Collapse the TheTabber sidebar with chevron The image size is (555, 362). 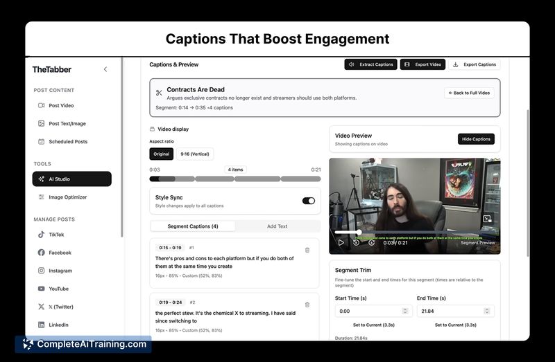[105, 69]
